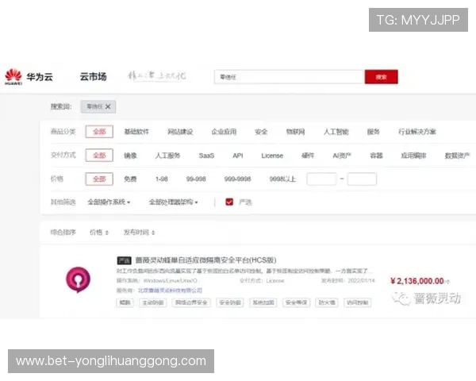This screenshot has width=476, height=381.
Task: Choose 容器 delivery method
Action: click(x=376, y=156)
